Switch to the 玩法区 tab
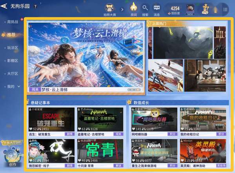The width and height of the screenshot is (235, 173). point(13,48)
